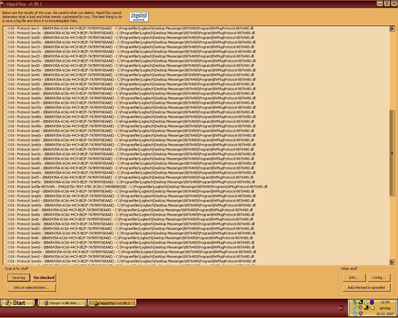Select the Protocol bwn0 list entry
The height and width of the screenshot is (318, 398).
[131, 257]
